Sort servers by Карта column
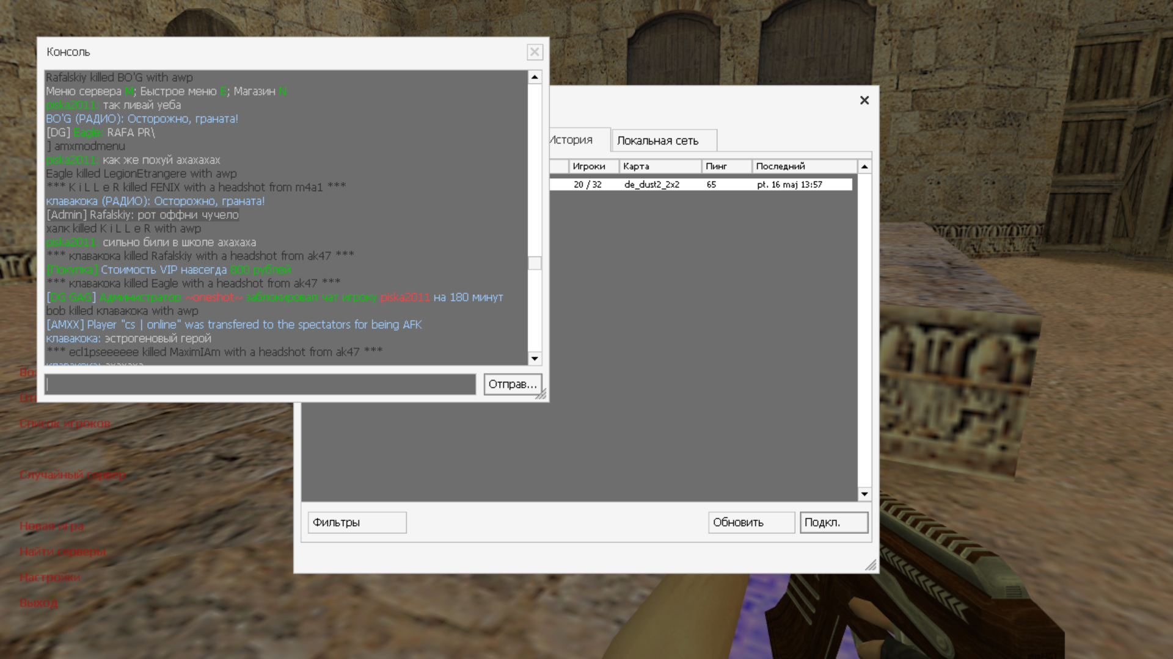This screenshot has height=659, width=1173. coord(660,166)
